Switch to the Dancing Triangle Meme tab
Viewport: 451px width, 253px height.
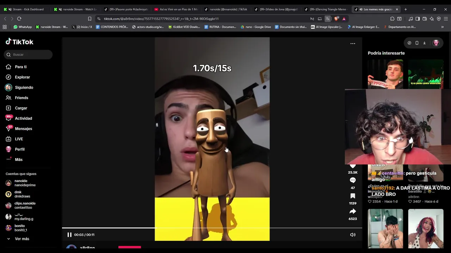[326, 9]
